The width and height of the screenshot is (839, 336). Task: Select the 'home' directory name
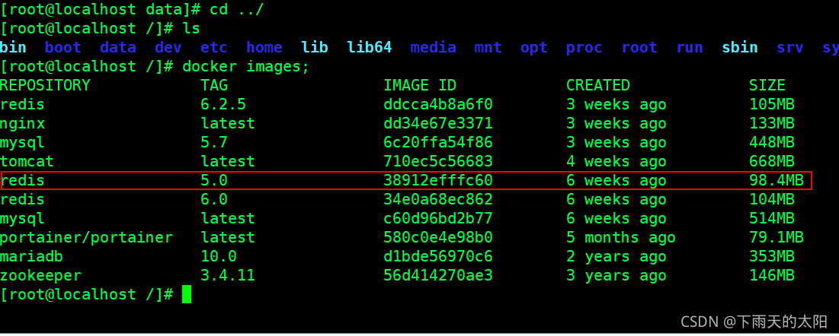(x=264, y=48)
